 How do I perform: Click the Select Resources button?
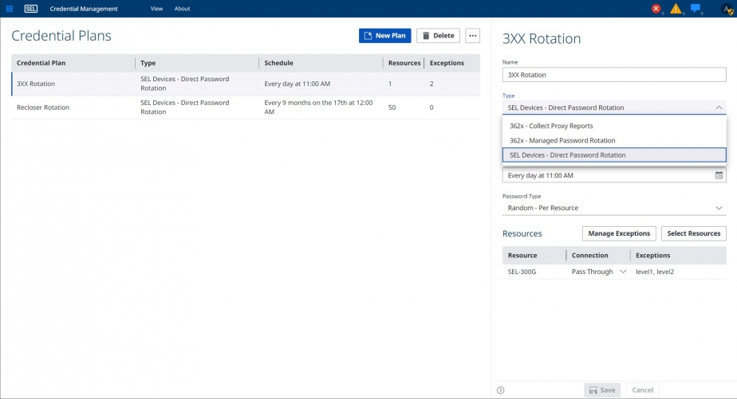click(693, 233)
